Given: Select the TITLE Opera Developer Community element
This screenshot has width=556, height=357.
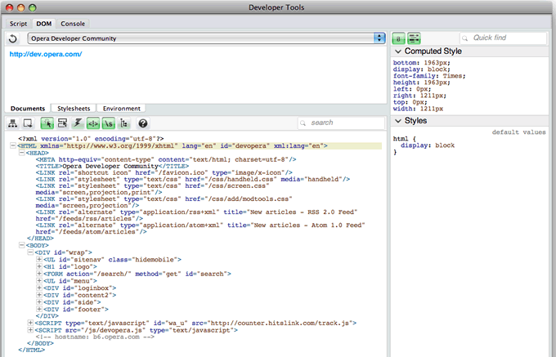Looking at the screenshot, I should click(112, 166).
